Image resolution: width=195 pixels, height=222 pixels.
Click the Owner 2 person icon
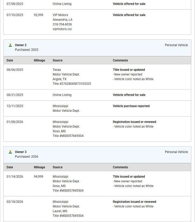pos(10,45)
